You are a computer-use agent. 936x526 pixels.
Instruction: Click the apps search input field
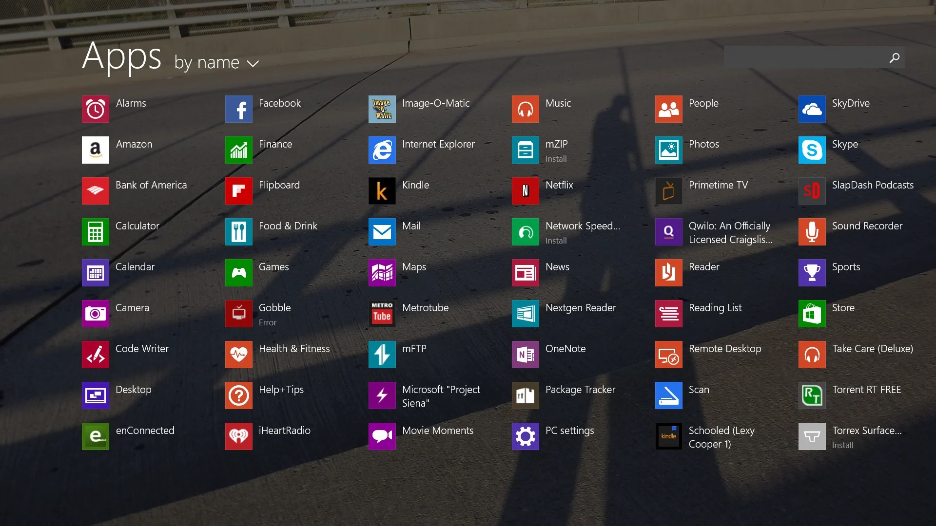coord(804,58)
